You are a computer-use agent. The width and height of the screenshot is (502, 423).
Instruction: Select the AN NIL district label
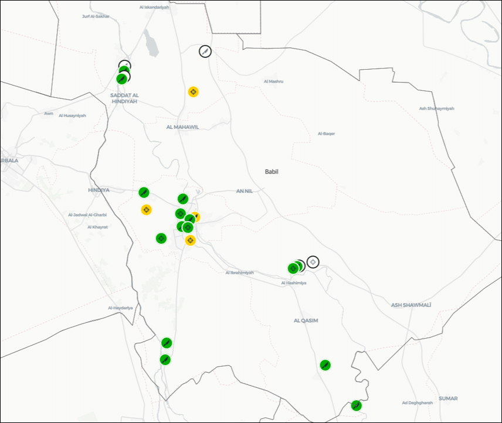click(244, 191)
